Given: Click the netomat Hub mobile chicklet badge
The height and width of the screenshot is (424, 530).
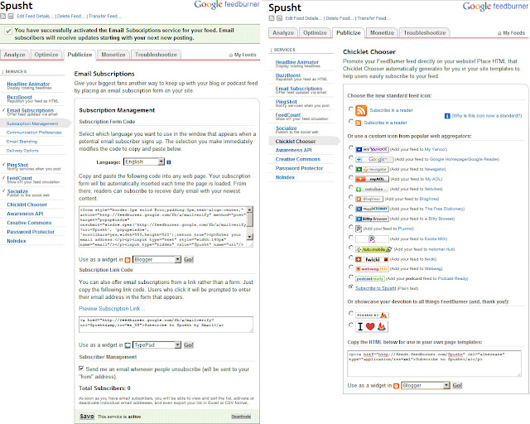Looking at the screenshot, I should pos(373,249).
